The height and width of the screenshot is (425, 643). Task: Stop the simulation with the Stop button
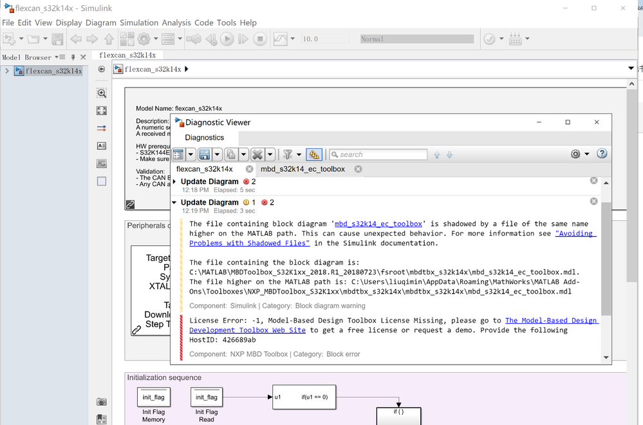(x=259, y=39)
